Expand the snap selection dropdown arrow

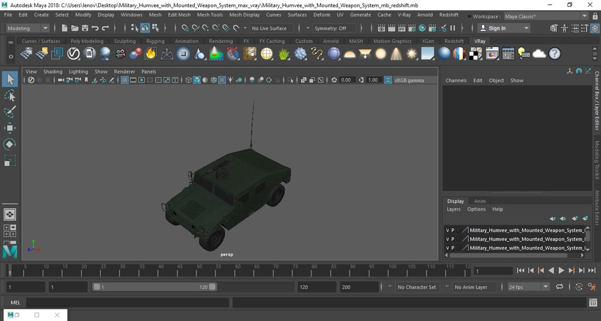coord(245,28)
